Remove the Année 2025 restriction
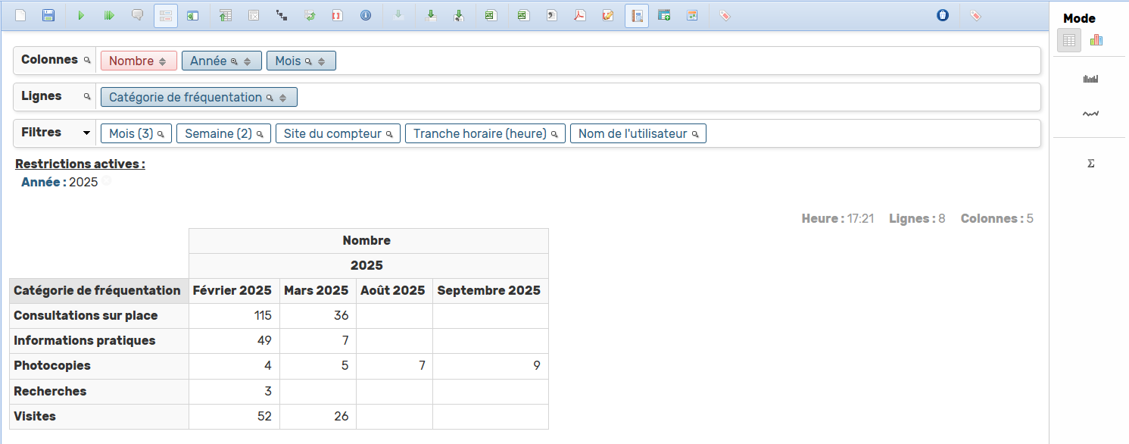The width and height of the screenshot is (1129, 444). coord(107,181)
